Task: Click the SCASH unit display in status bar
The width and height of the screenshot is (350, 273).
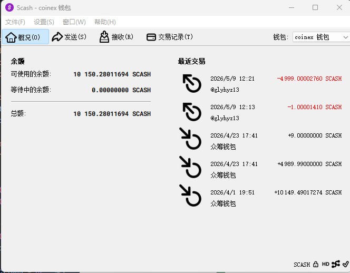Action: [x=302, y=265]
